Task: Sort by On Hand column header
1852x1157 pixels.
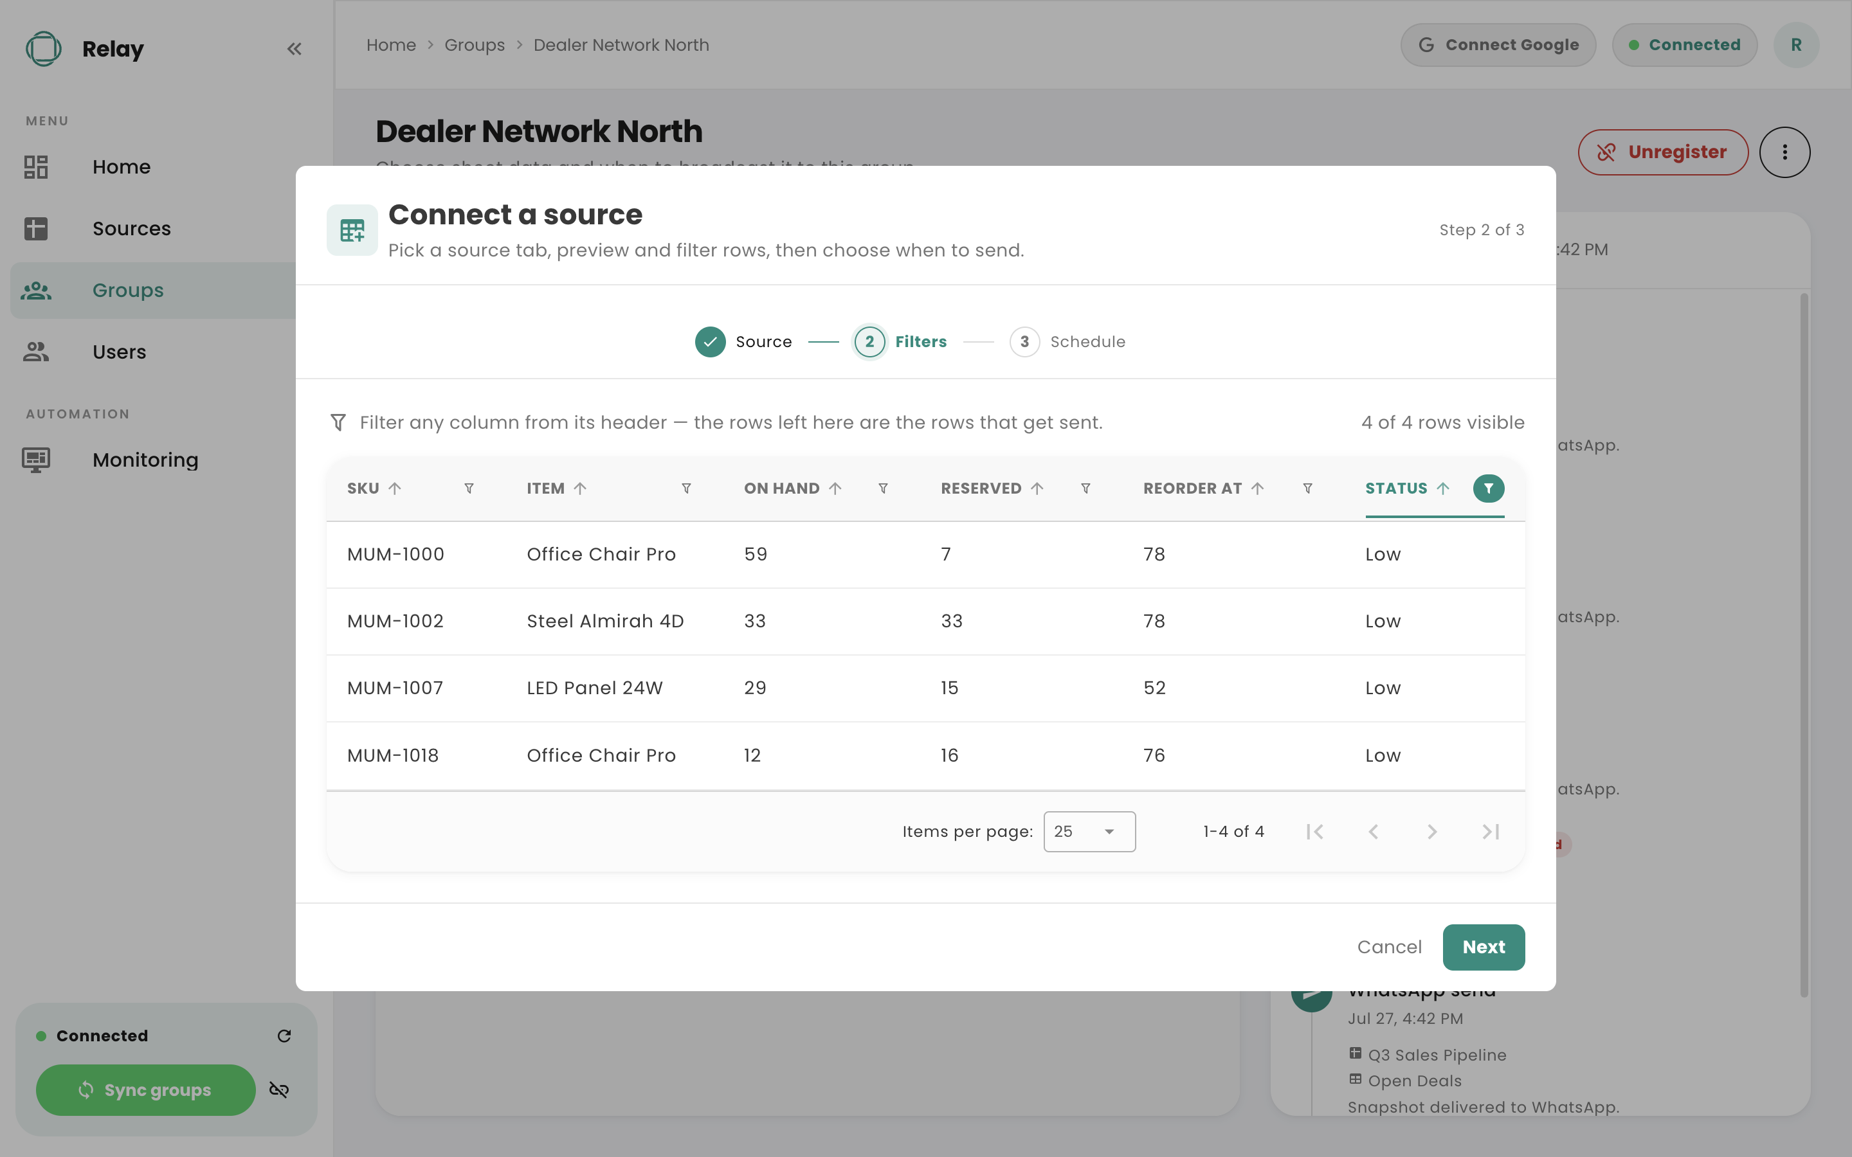Action: point(793,489)
